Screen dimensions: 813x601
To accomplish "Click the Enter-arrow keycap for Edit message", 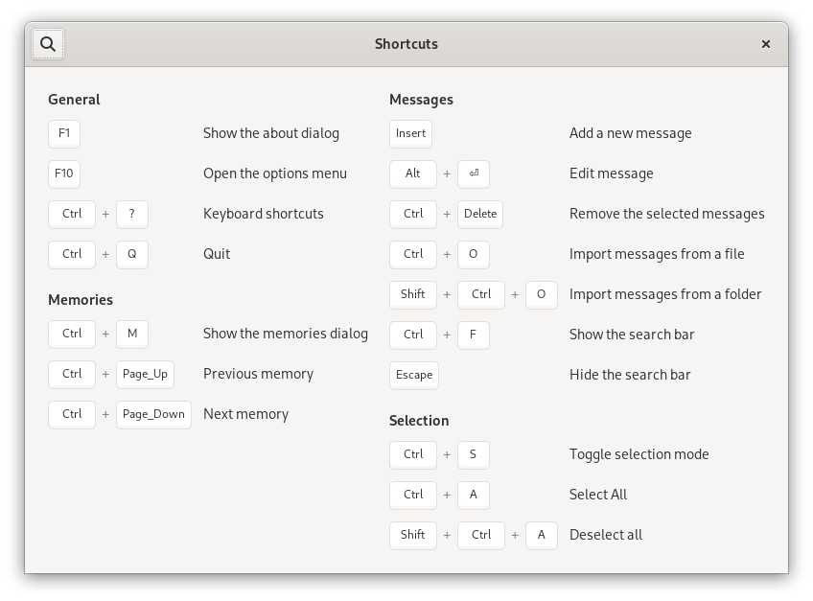I will point(474,173).
